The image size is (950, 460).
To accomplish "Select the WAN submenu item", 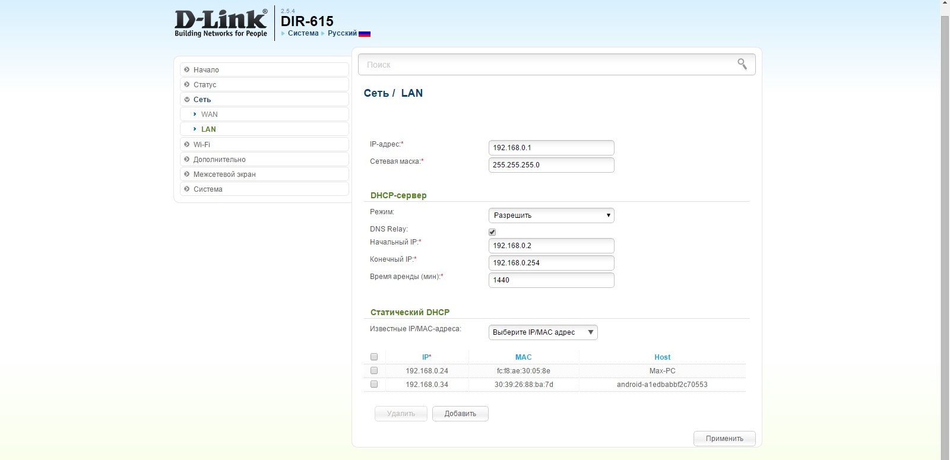I will [x=264, y=114].
